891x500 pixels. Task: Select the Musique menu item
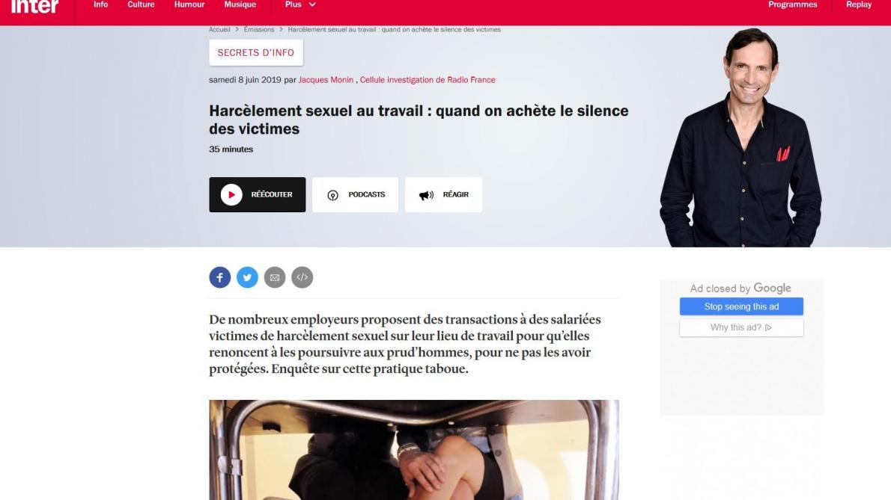click(240, 4)
